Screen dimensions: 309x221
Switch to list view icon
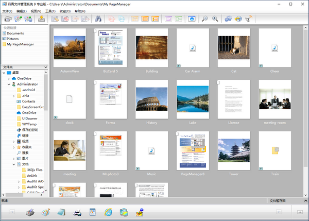click(x=156, y=19)
